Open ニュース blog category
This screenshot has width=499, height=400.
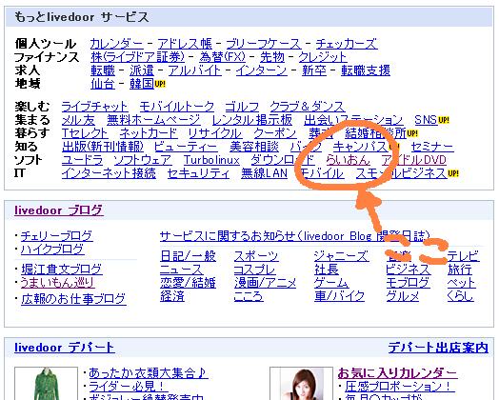[x=181, y=270]
